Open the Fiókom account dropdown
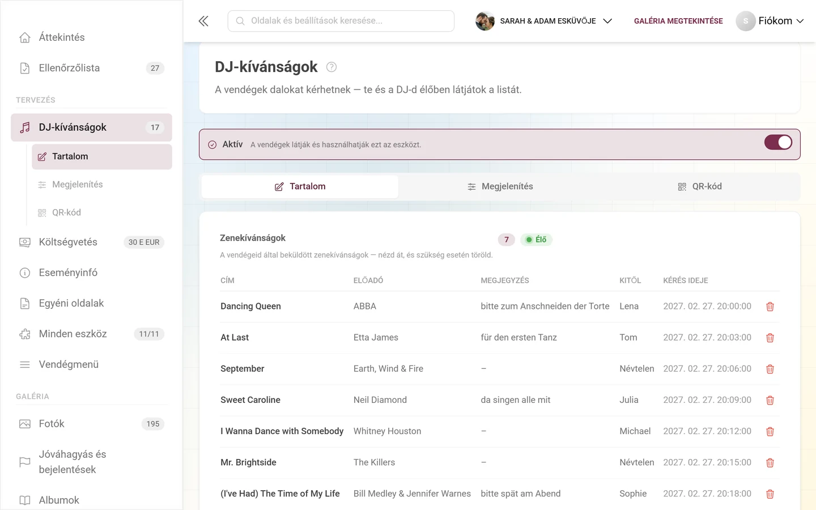The width and height of the screenshot is (816, 510). pyautogui.click(x=770, y=21)
